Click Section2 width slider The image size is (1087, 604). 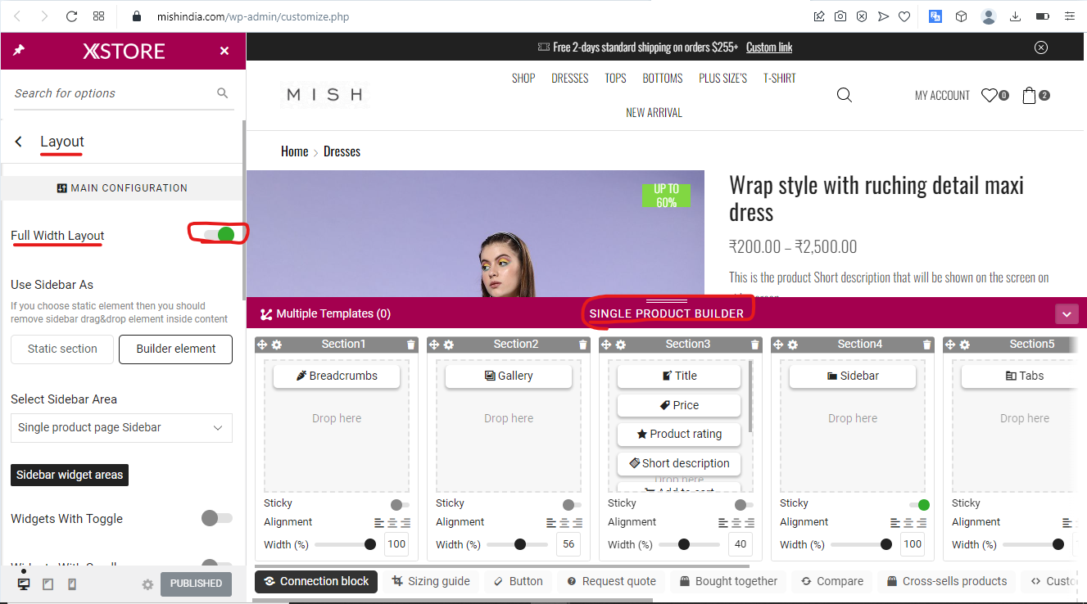[517, 544]
